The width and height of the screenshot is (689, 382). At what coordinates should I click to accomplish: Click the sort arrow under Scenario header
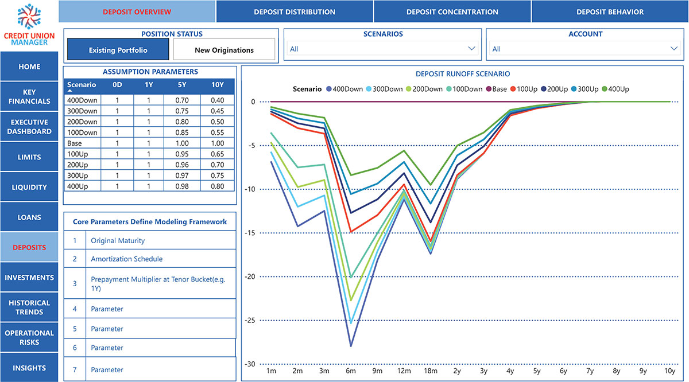pos(70,91)
